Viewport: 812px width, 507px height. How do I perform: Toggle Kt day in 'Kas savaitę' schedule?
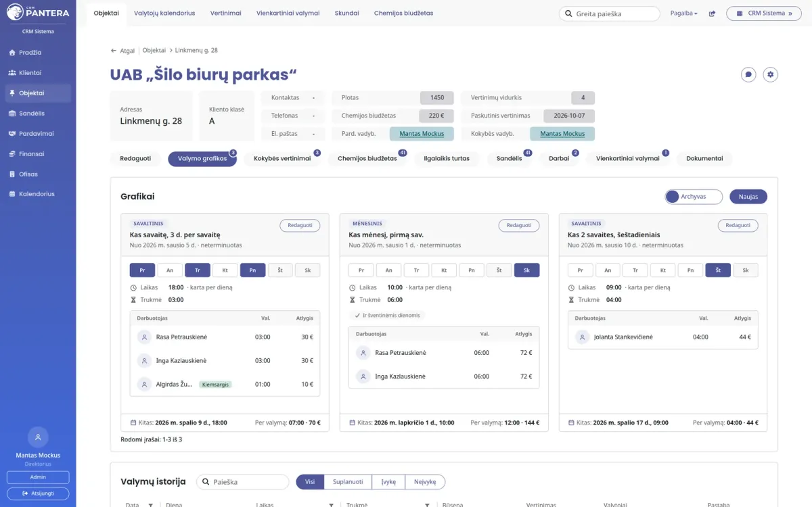tap(225, 270)
